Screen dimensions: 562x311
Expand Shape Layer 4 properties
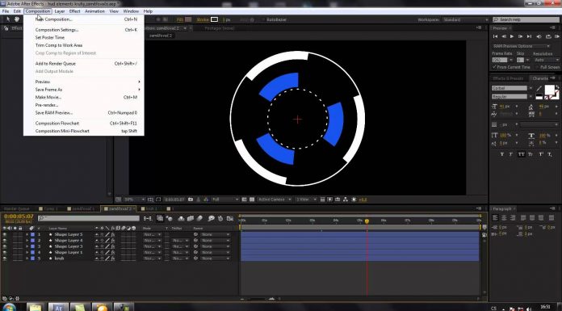pos(27,241)
